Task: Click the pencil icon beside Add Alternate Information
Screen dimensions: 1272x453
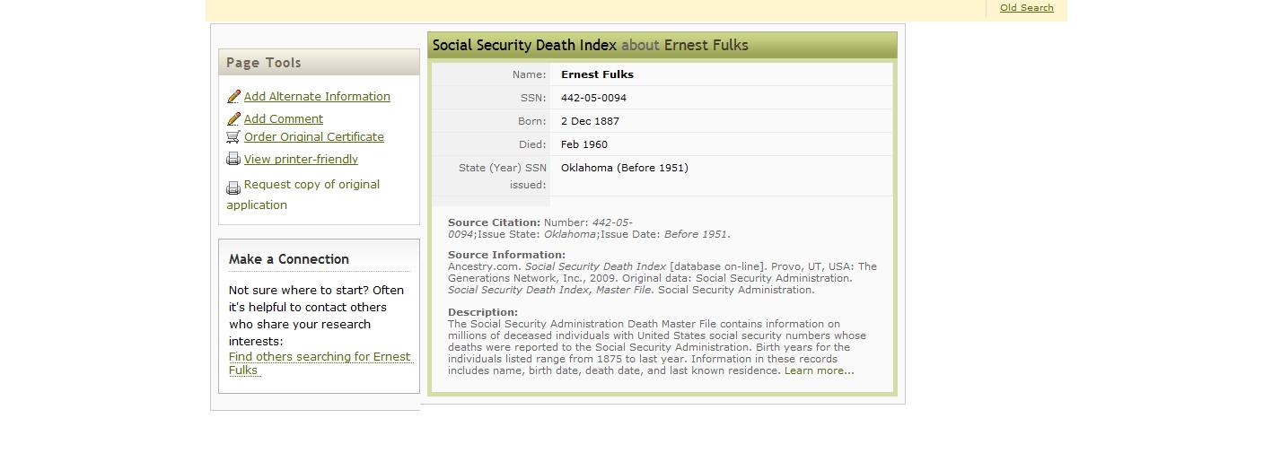Action: (233, 97)
